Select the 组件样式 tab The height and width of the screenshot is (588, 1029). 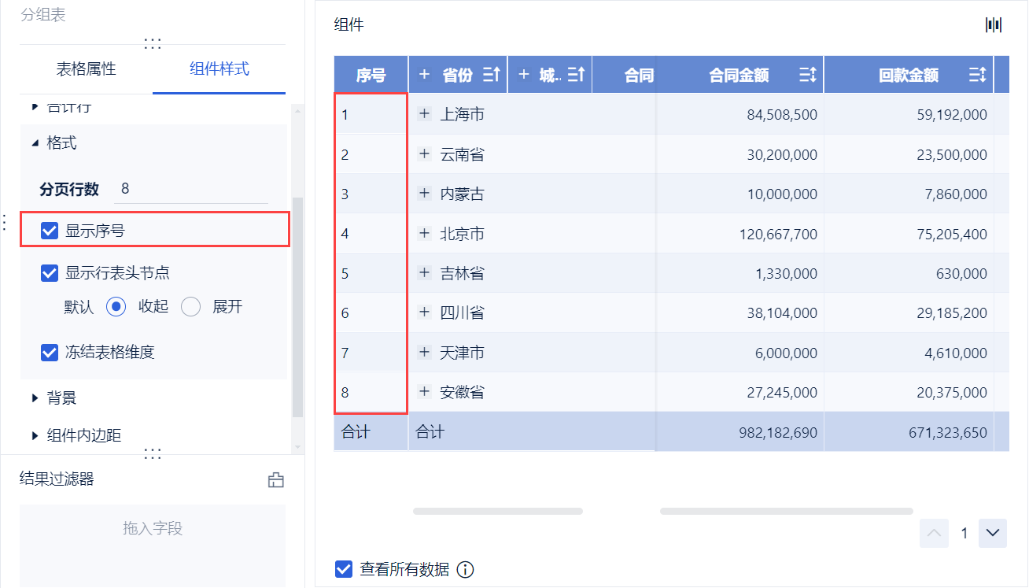click(219, 69)
